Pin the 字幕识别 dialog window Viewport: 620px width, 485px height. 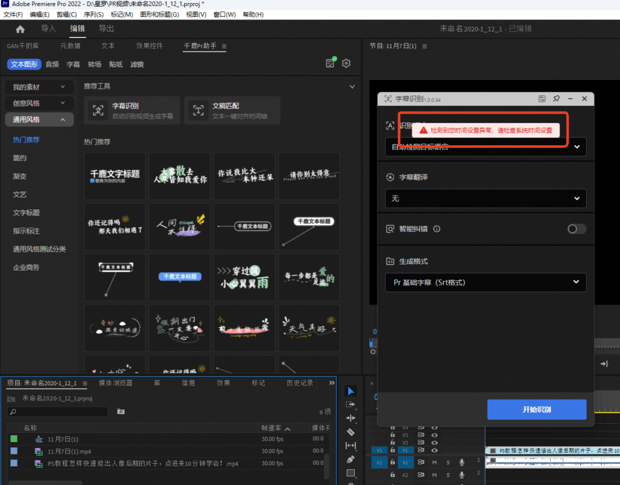click(x=556, y=99)
